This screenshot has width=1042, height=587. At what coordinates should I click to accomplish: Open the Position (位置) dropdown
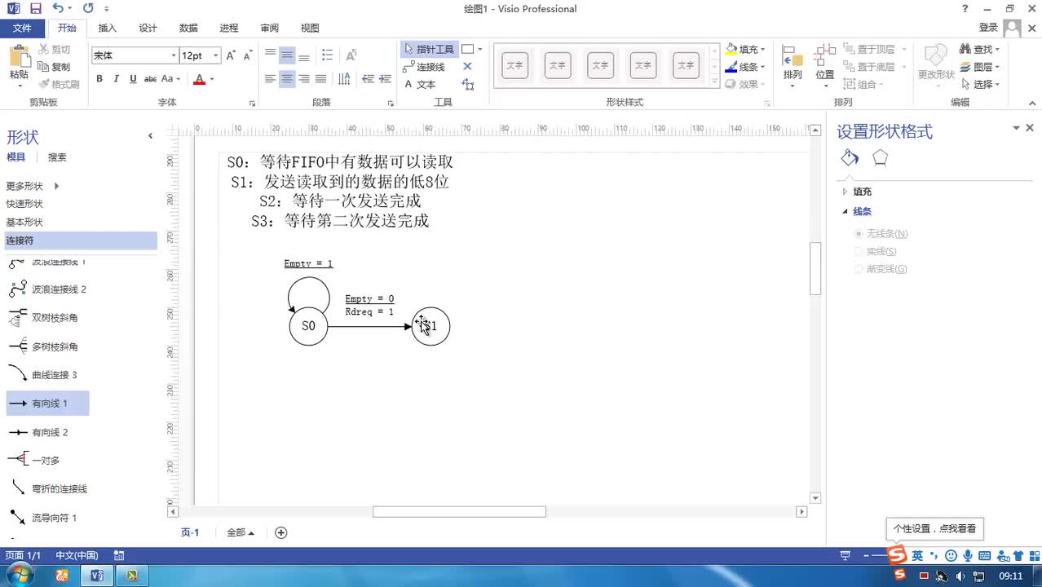pyautogui.click(x=825, y=64)
